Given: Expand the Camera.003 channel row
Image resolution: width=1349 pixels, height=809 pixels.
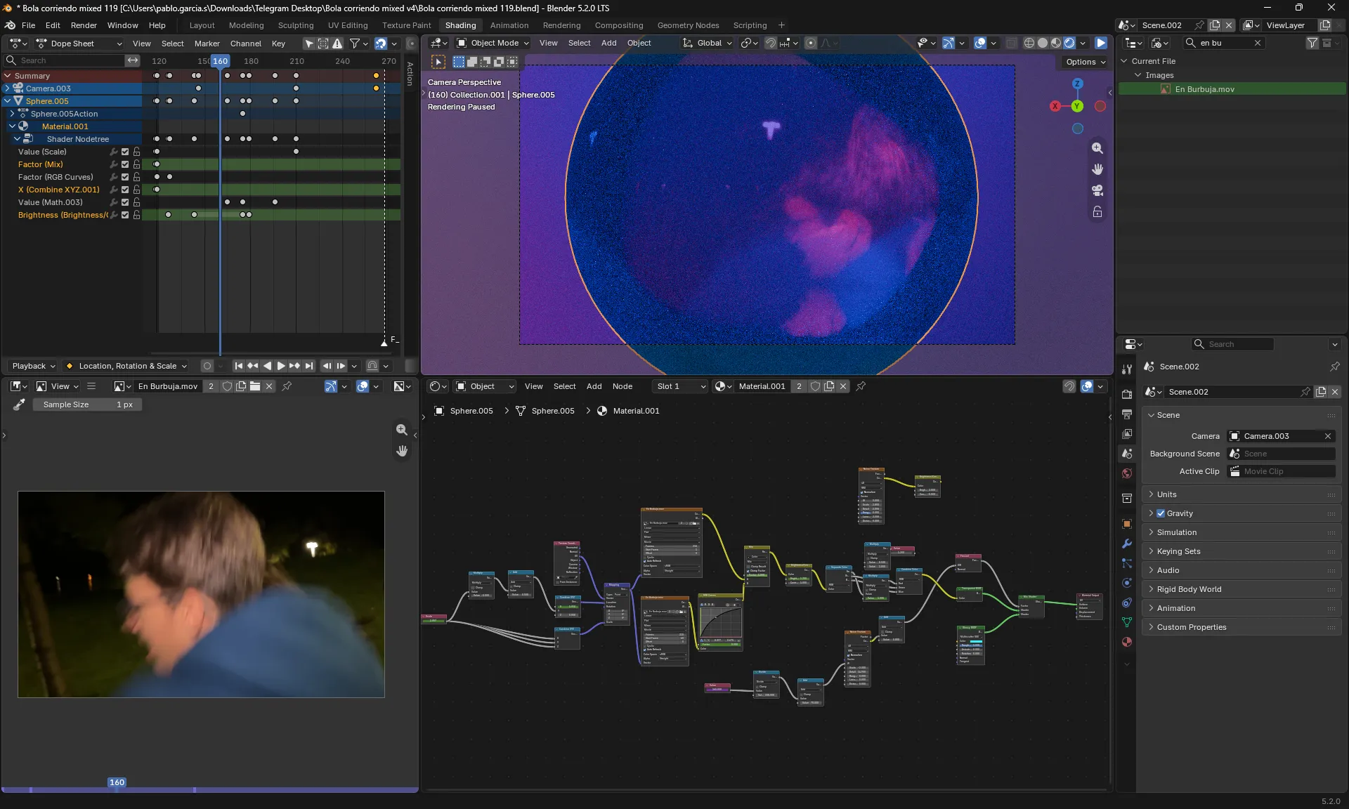Looking at the screenshot, I should point(7,88).
